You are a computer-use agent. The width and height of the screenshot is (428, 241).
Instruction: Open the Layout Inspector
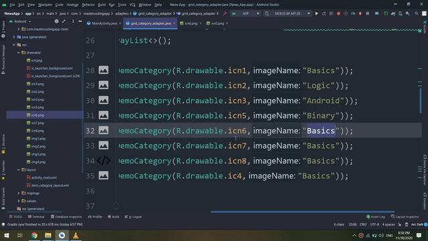405,217
